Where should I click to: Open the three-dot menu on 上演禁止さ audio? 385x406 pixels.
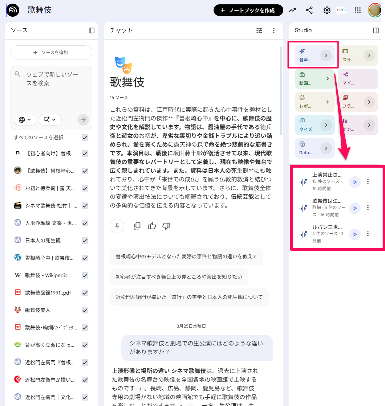(x=368, y=182)
